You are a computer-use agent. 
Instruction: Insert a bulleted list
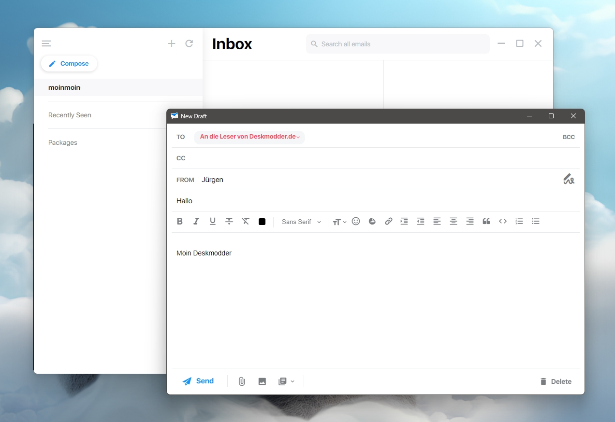(x=536, y=221)
